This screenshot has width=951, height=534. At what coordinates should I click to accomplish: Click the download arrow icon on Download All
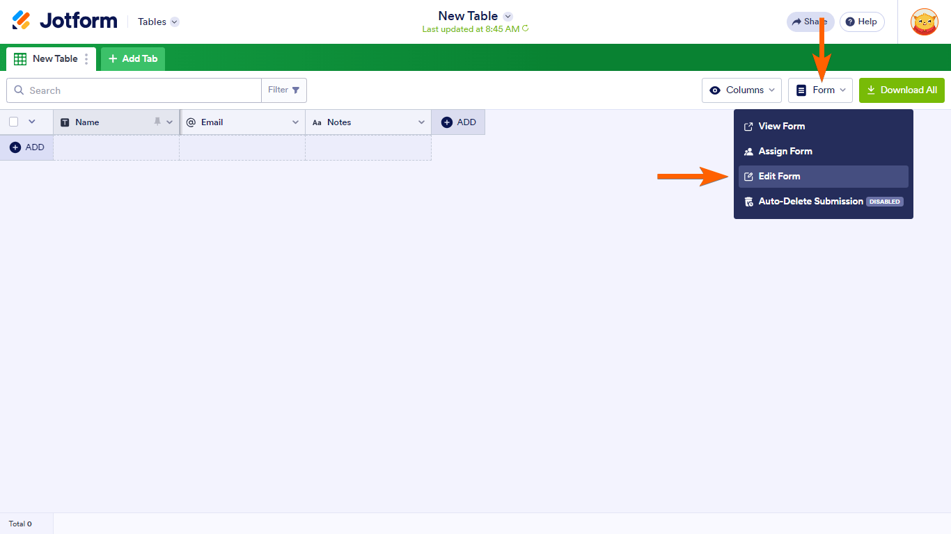tap(871, 90)
